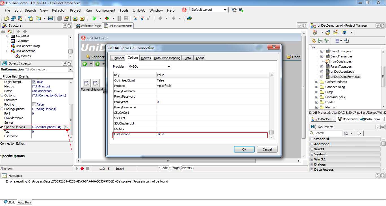Click the Remove File from Project icon
Image resolution: width=386 pixels, height=206 pixels.
point(82,18)
